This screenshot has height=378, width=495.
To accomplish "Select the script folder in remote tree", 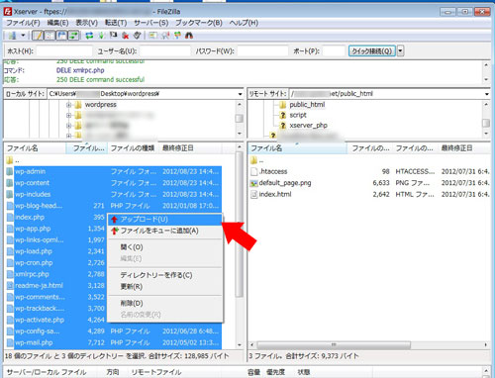I will tap(298, 115).
